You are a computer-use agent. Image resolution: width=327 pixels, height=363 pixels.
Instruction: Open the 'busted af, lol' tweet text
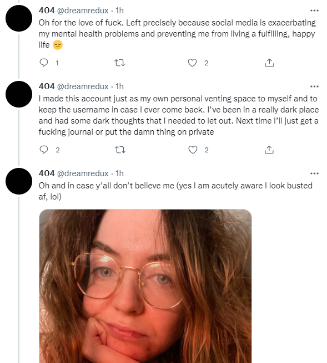pos(175,191)
